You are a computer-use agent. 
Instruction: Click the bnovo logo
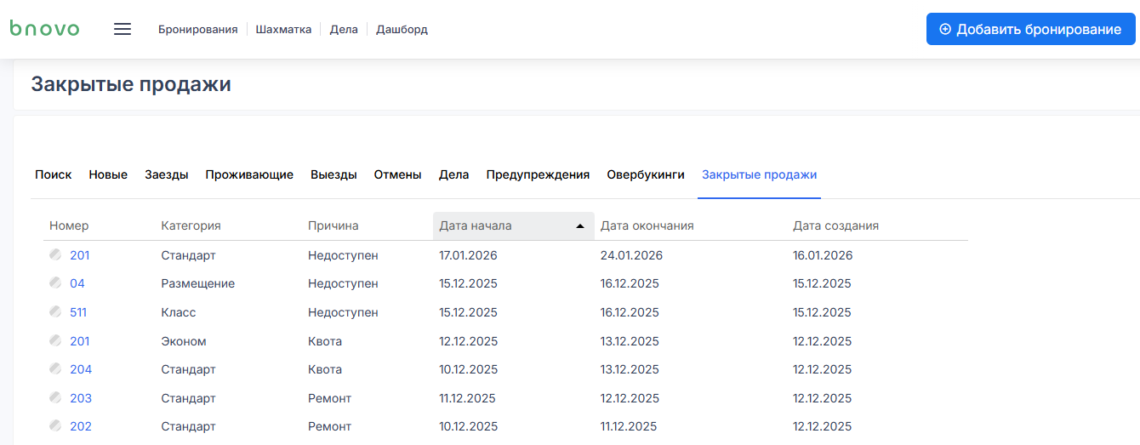tap(44, 29)
